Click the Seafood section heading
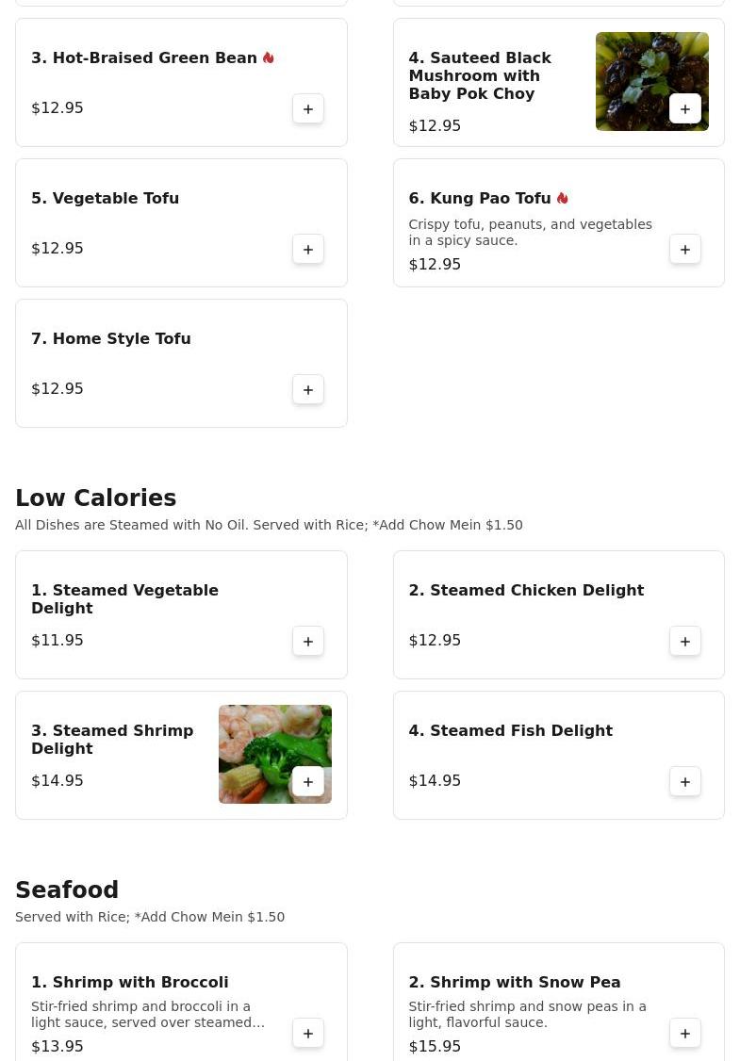This screenshot has width=740, height=1061. click(67, 890)
